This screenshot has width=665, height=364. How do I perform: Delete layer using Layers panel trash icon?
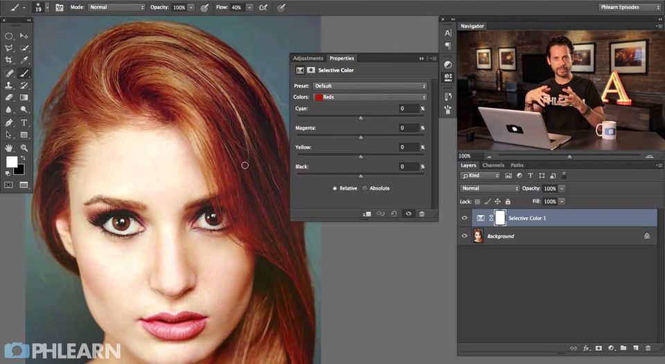tap(648, 347)
